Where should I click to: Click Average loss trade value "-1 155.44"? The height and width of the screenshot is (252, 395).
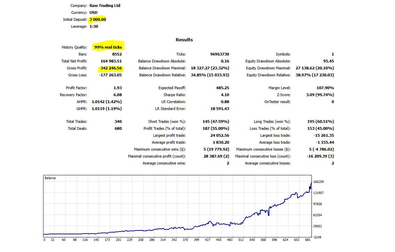325,142
